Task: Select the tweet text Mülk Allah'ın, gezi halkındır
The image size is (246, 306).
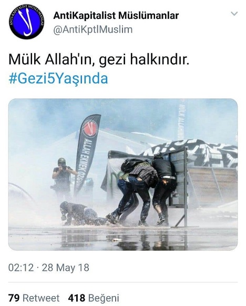Action: pos(99,59)
